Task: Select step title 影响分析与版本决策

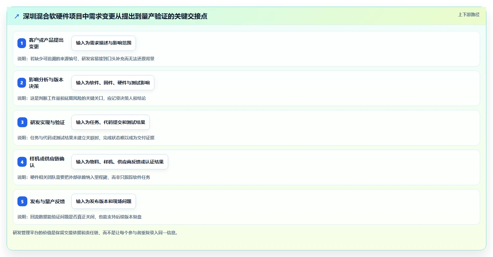Action: pos(46,83)
